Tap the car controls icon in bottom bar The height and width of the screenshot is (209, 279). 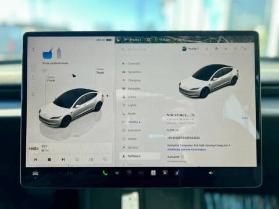[x=35, y=173]
